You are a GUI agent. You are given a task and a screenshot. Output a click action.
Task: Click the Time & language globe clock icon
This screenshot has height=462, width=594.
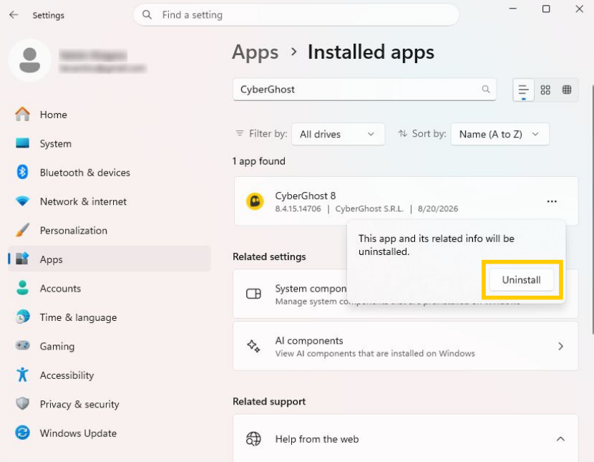coord(22,317)
